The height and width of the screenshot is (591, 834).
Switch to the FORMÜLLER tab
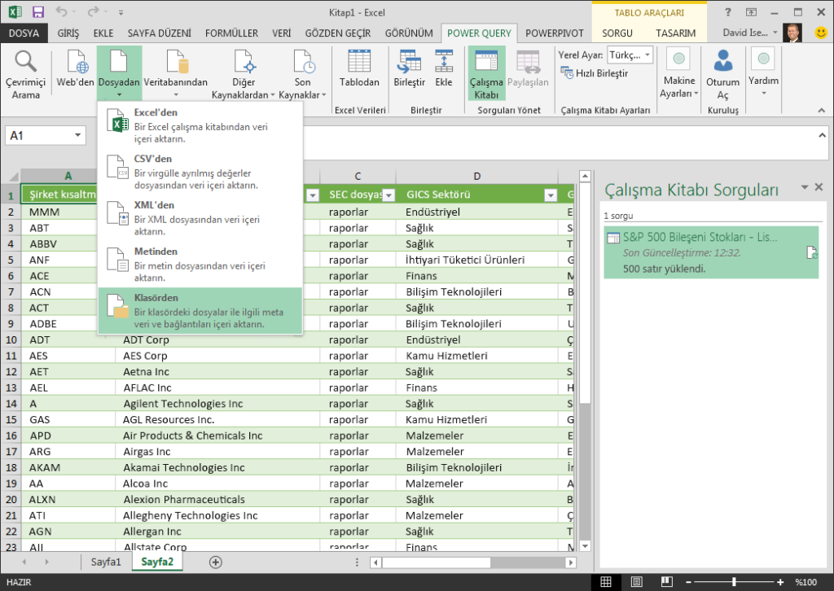pos(231,33)
